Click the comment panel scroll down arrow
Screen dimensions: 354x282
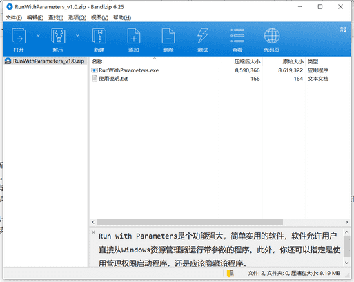[346, 263]
